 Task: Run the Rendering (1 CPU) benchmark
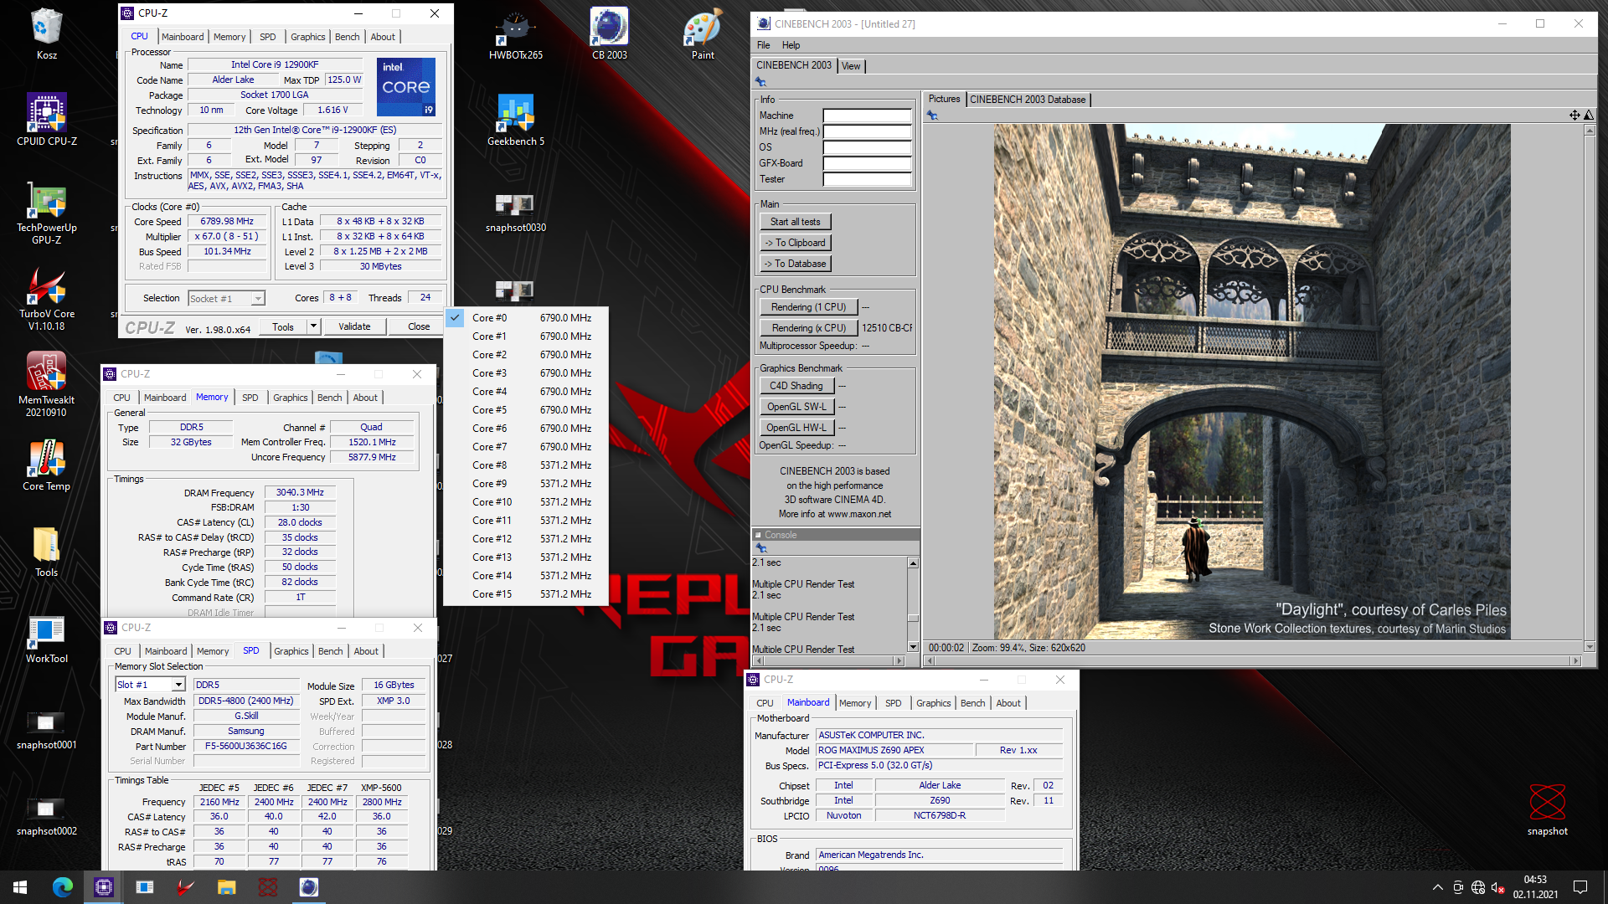click(x=809, y=307)
